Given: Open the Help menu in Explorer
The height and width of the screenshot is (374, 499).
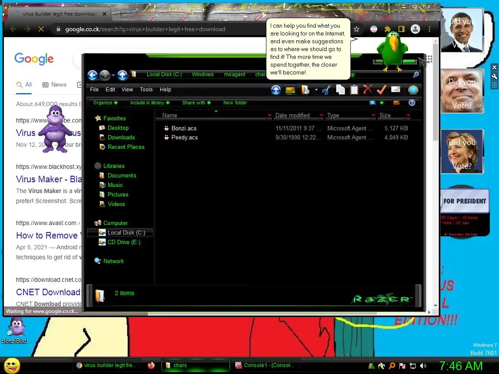Looking at the screenshot, I should (x=165, y=90).
